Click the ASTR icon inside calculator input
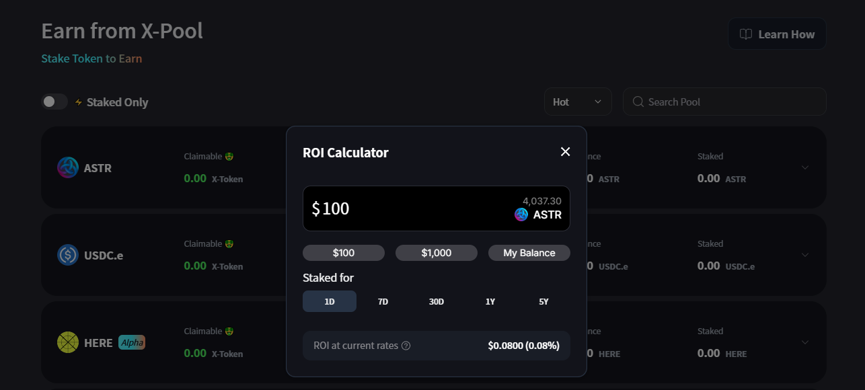Screen dimensions: 865x390 pos(521,214)
